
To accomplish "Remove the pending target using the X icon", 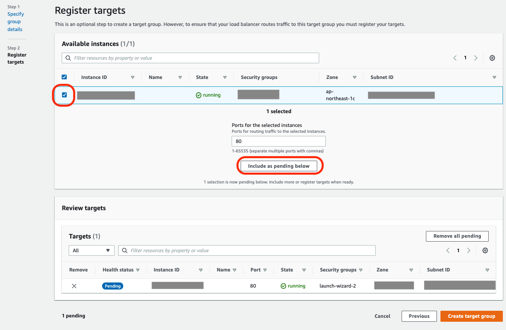I will point(74,286).
